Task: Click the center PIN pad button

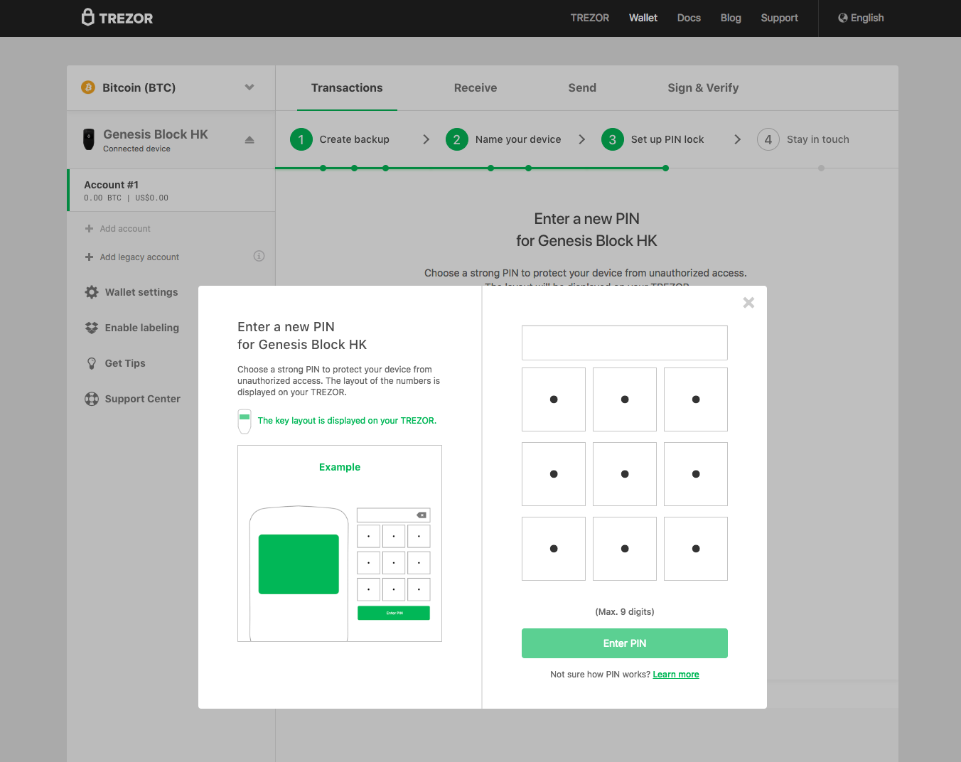Action: click(625, 474)
